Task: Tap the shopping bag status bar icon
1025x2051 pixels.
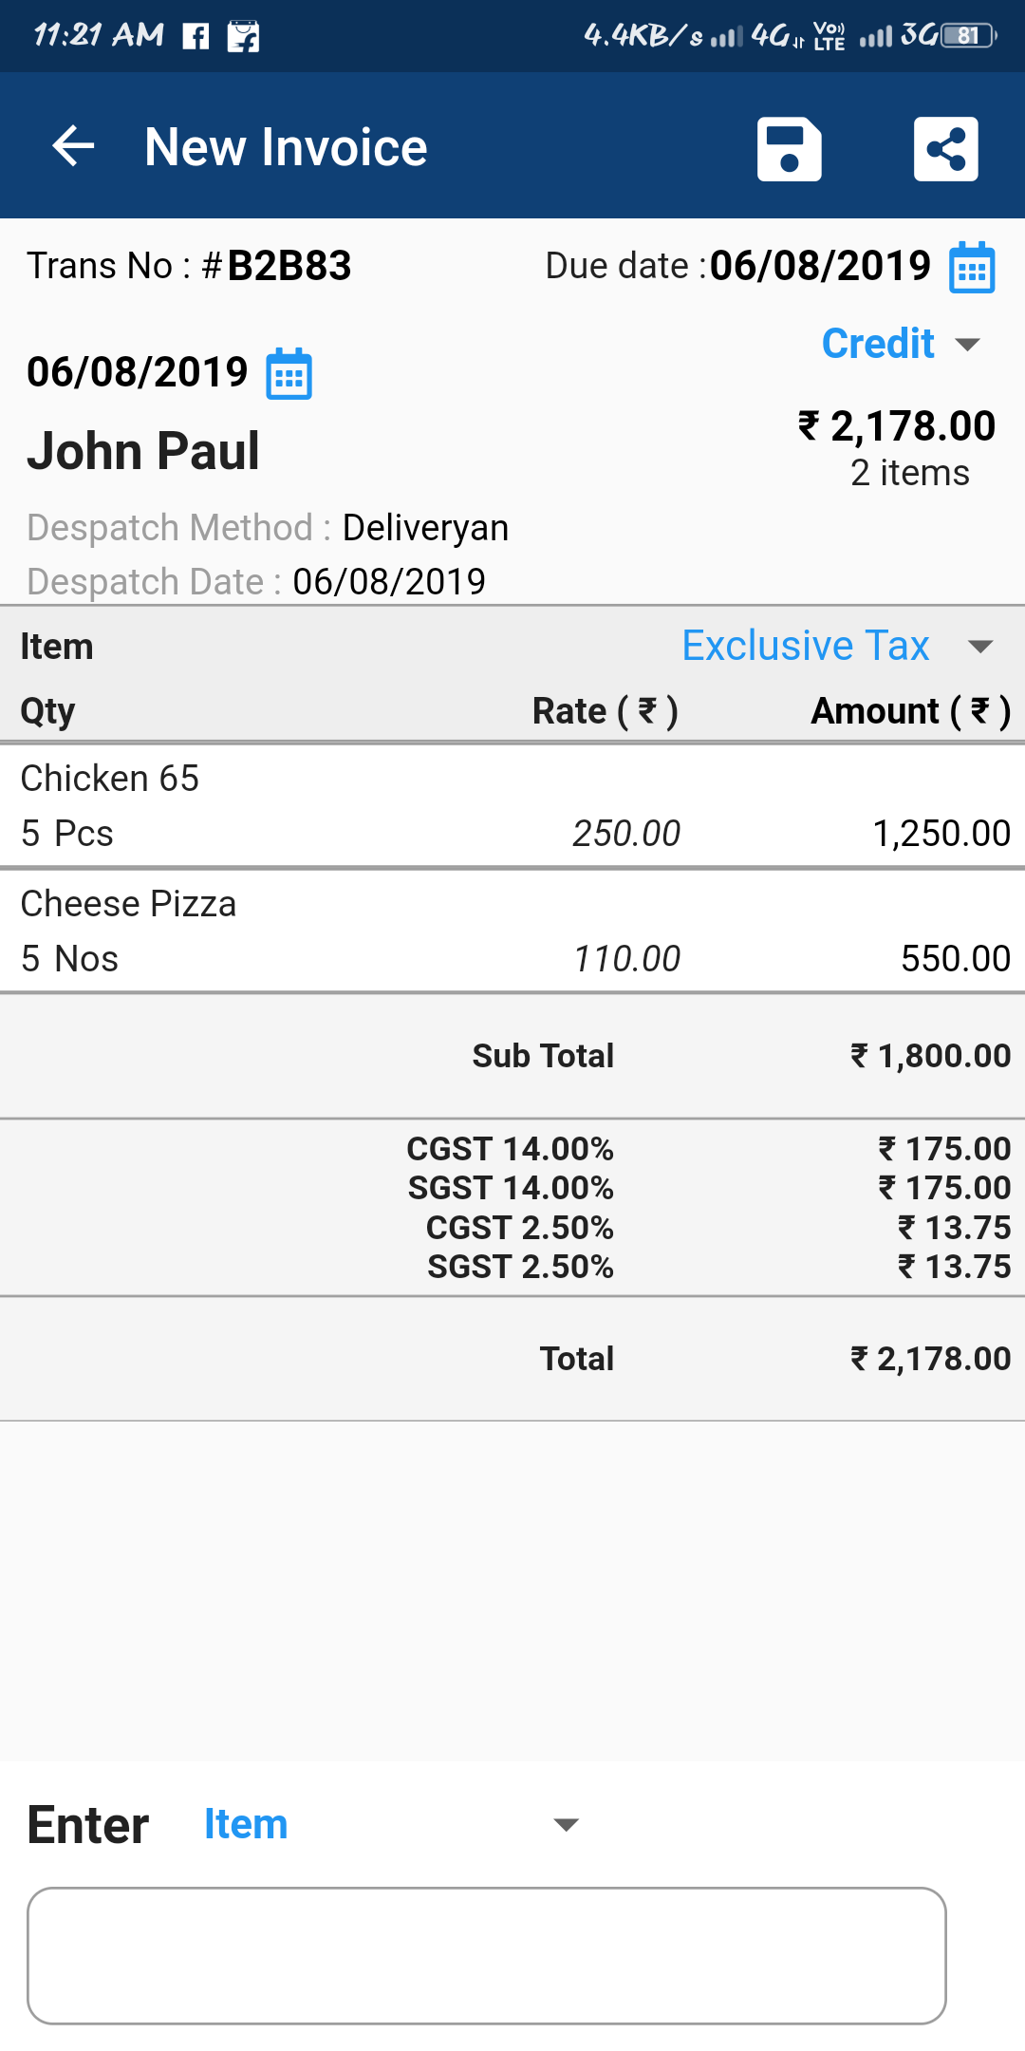Action: [x=243, y=36]
